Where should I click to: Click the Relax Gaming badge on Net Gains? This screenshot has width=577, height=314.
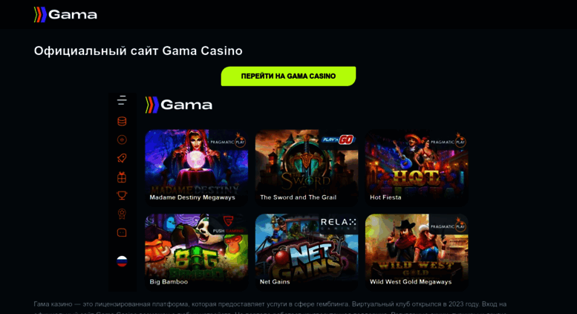coord(338,224)
